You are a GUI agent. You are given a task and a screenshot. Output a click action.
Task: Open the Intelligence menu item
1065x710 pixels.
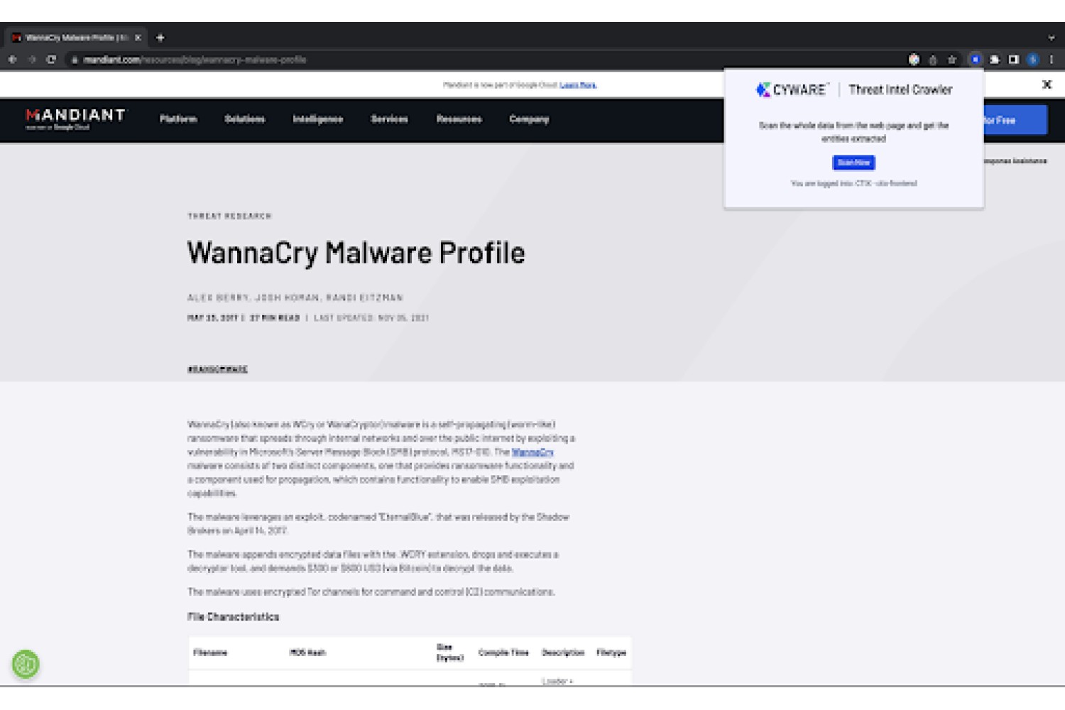tap(318, 119)
